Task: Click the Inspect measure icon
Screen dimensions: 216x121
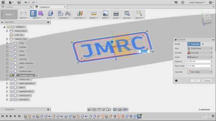Action: [x=94, y=13]
